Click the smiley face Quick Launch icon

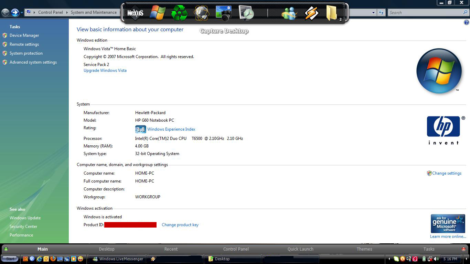(x=81, y=259)
